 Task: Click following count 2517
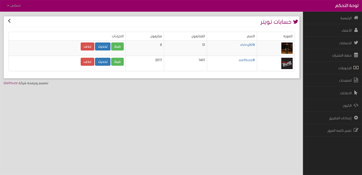pos(159,60)
